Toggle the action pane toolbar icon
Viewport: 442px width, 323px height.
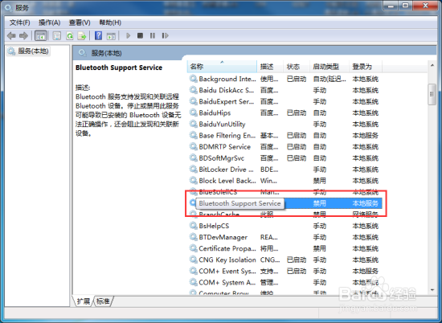[x=111, y=36]
